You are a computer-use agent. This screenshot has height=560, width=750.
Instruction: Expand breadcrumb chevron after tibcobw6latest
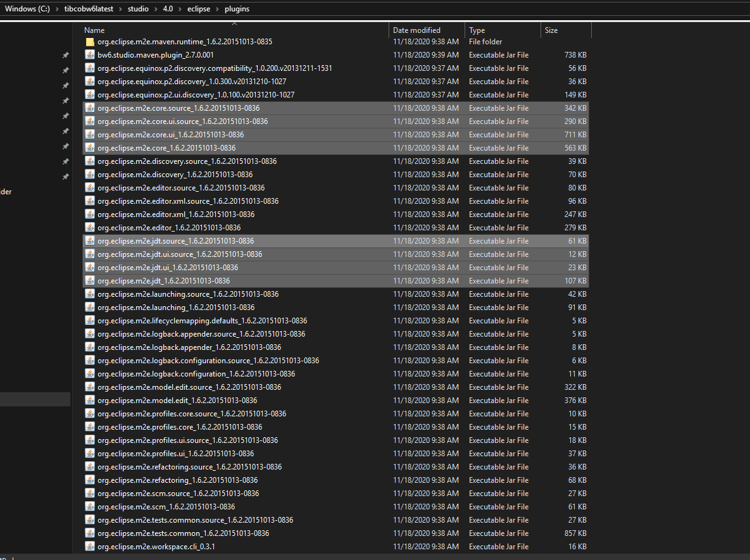click(120, 9)
